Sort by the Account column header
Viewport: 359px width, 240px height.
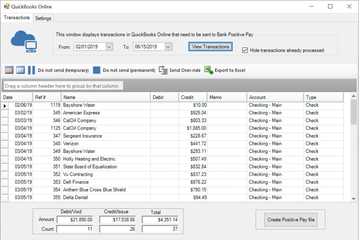click(x=275, y=97)
